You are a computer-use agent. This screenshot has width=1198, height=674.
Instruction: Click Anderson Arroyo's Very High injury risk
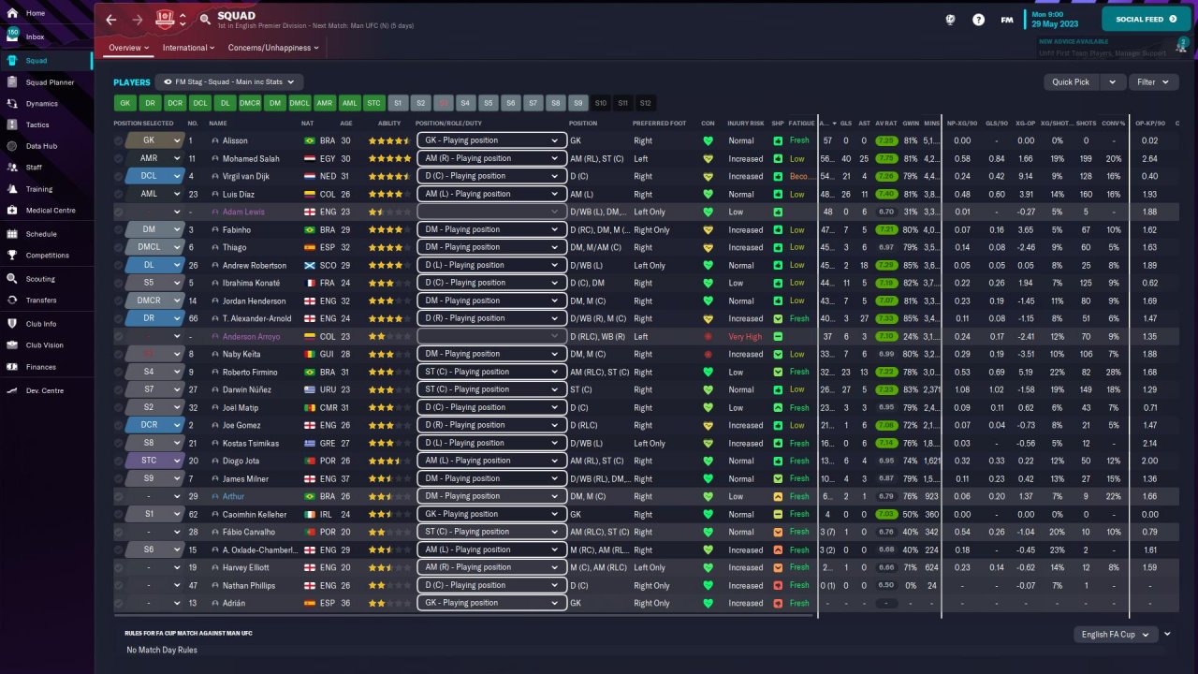tap(746, 336)
